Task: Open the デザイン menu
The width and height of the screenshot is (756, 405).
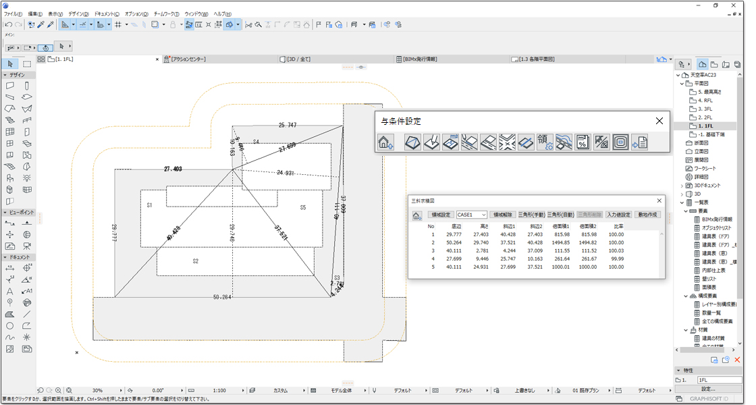Action: click(x=78, y=14)
